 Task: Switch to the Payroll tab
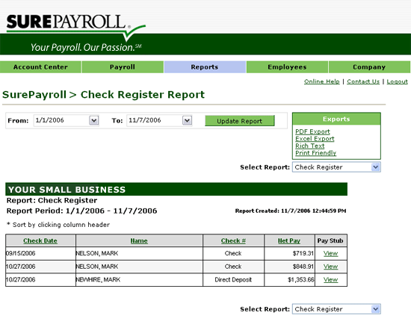pyautogui.click(x=123, y=67)
